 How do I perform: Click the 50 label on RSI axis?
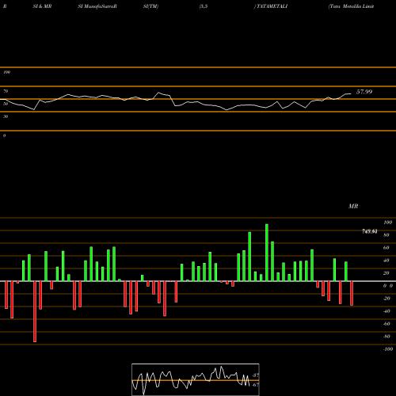[x=6, y=104]
